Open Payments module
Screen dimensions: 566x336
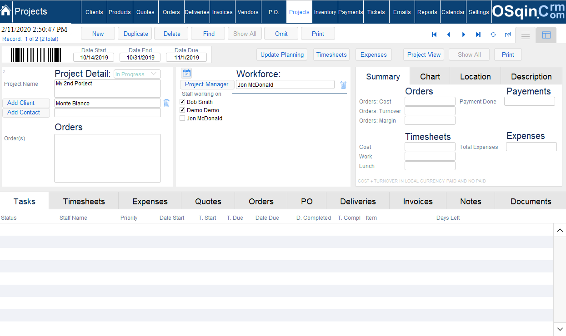tap(351, 12)
